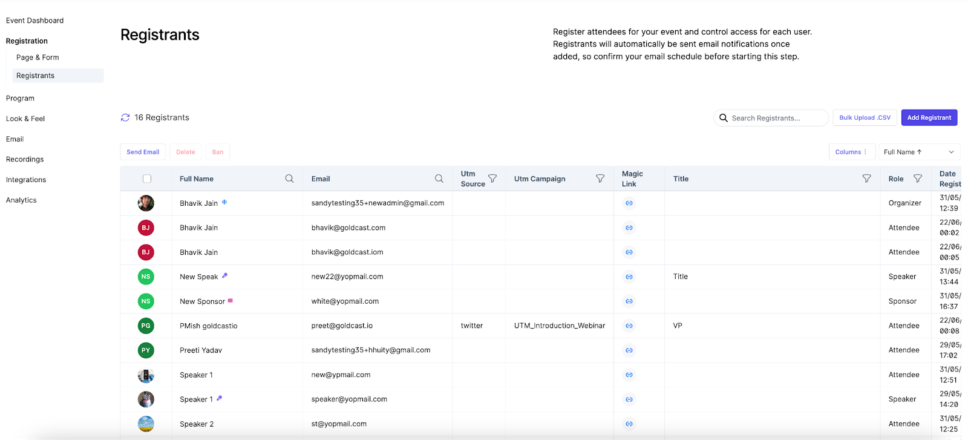Click speaker mic icon next to New Speak

224,275
